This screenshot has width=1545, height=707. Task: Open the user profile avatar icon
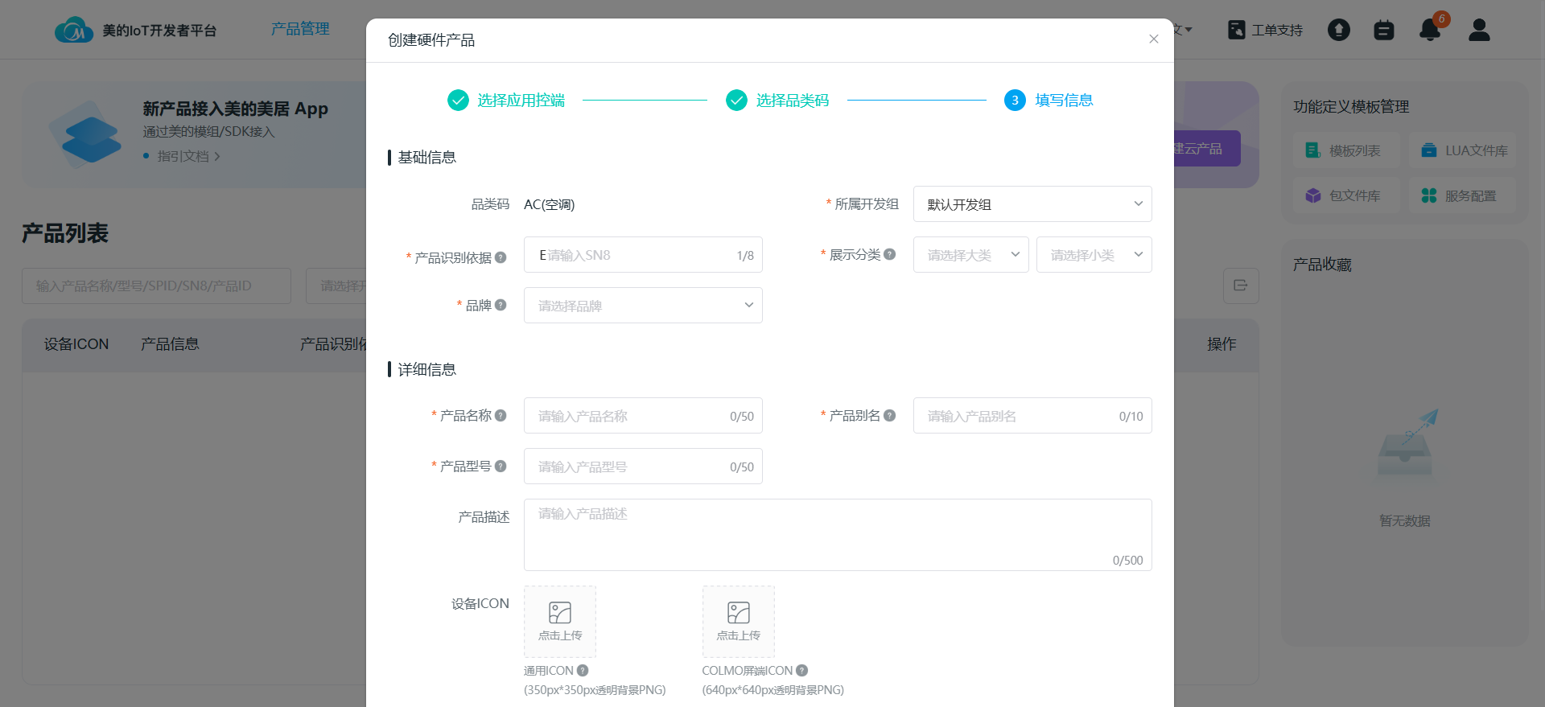pyautogui.click(x=1479, y=31)
